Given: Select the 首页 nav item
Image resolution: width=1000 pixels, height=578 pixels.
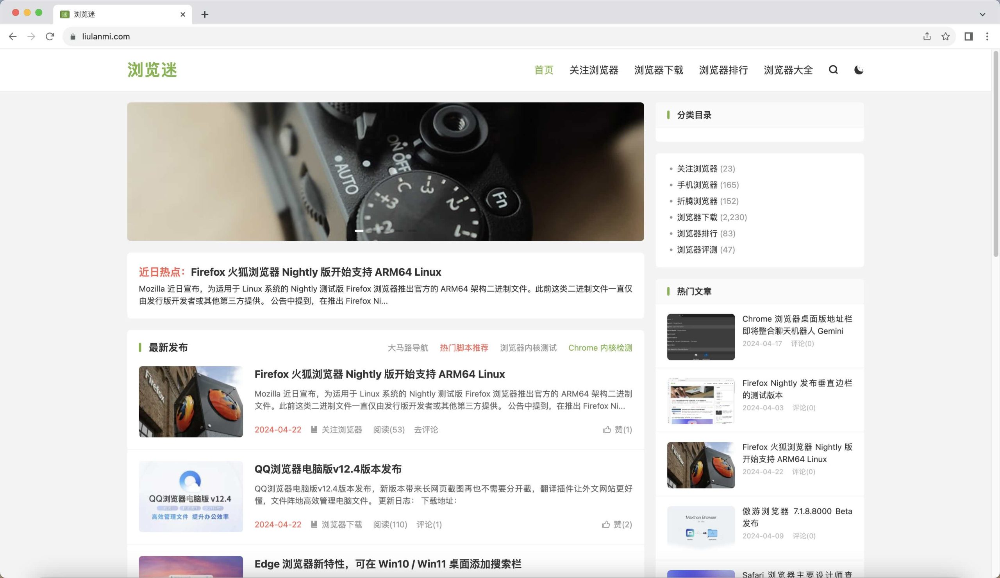Looking at the screenshot, I should pos(544,70).
